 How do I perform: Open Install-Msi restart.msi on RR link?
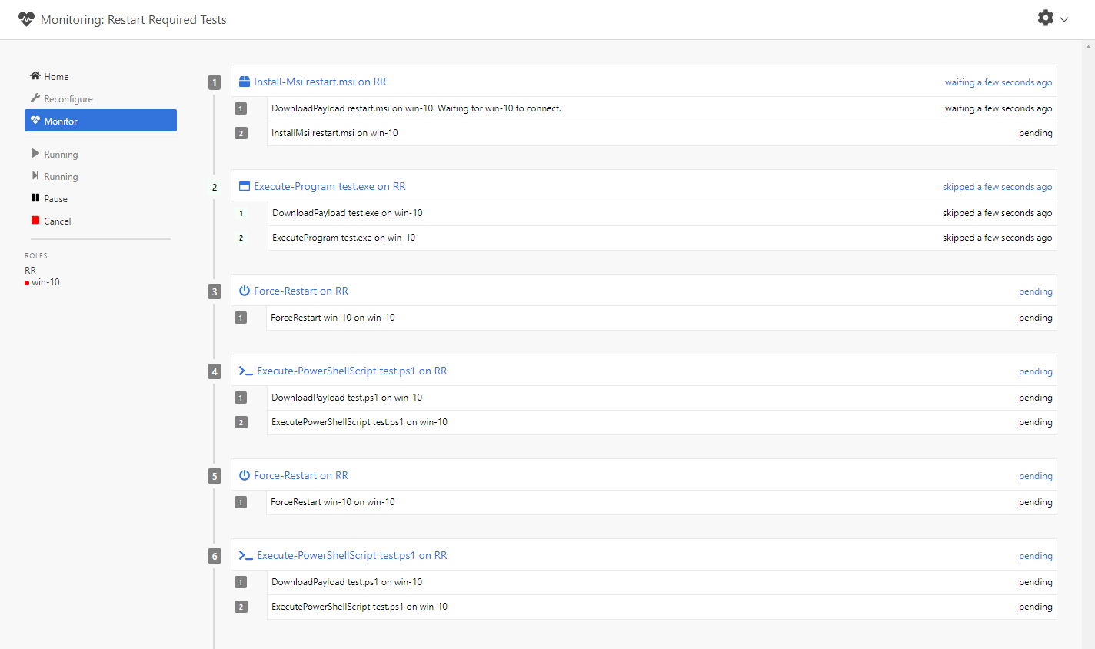pyautogui.click(x=320, y=82)
